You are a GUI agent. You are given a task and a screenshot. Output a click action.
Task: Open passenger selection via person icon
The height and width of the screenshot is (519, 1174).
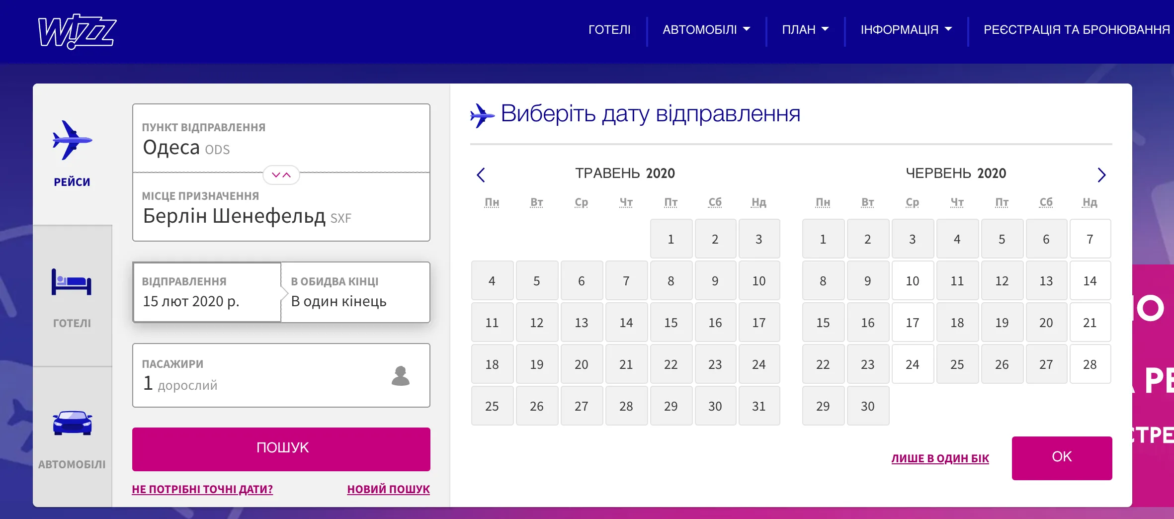point(401,376)
